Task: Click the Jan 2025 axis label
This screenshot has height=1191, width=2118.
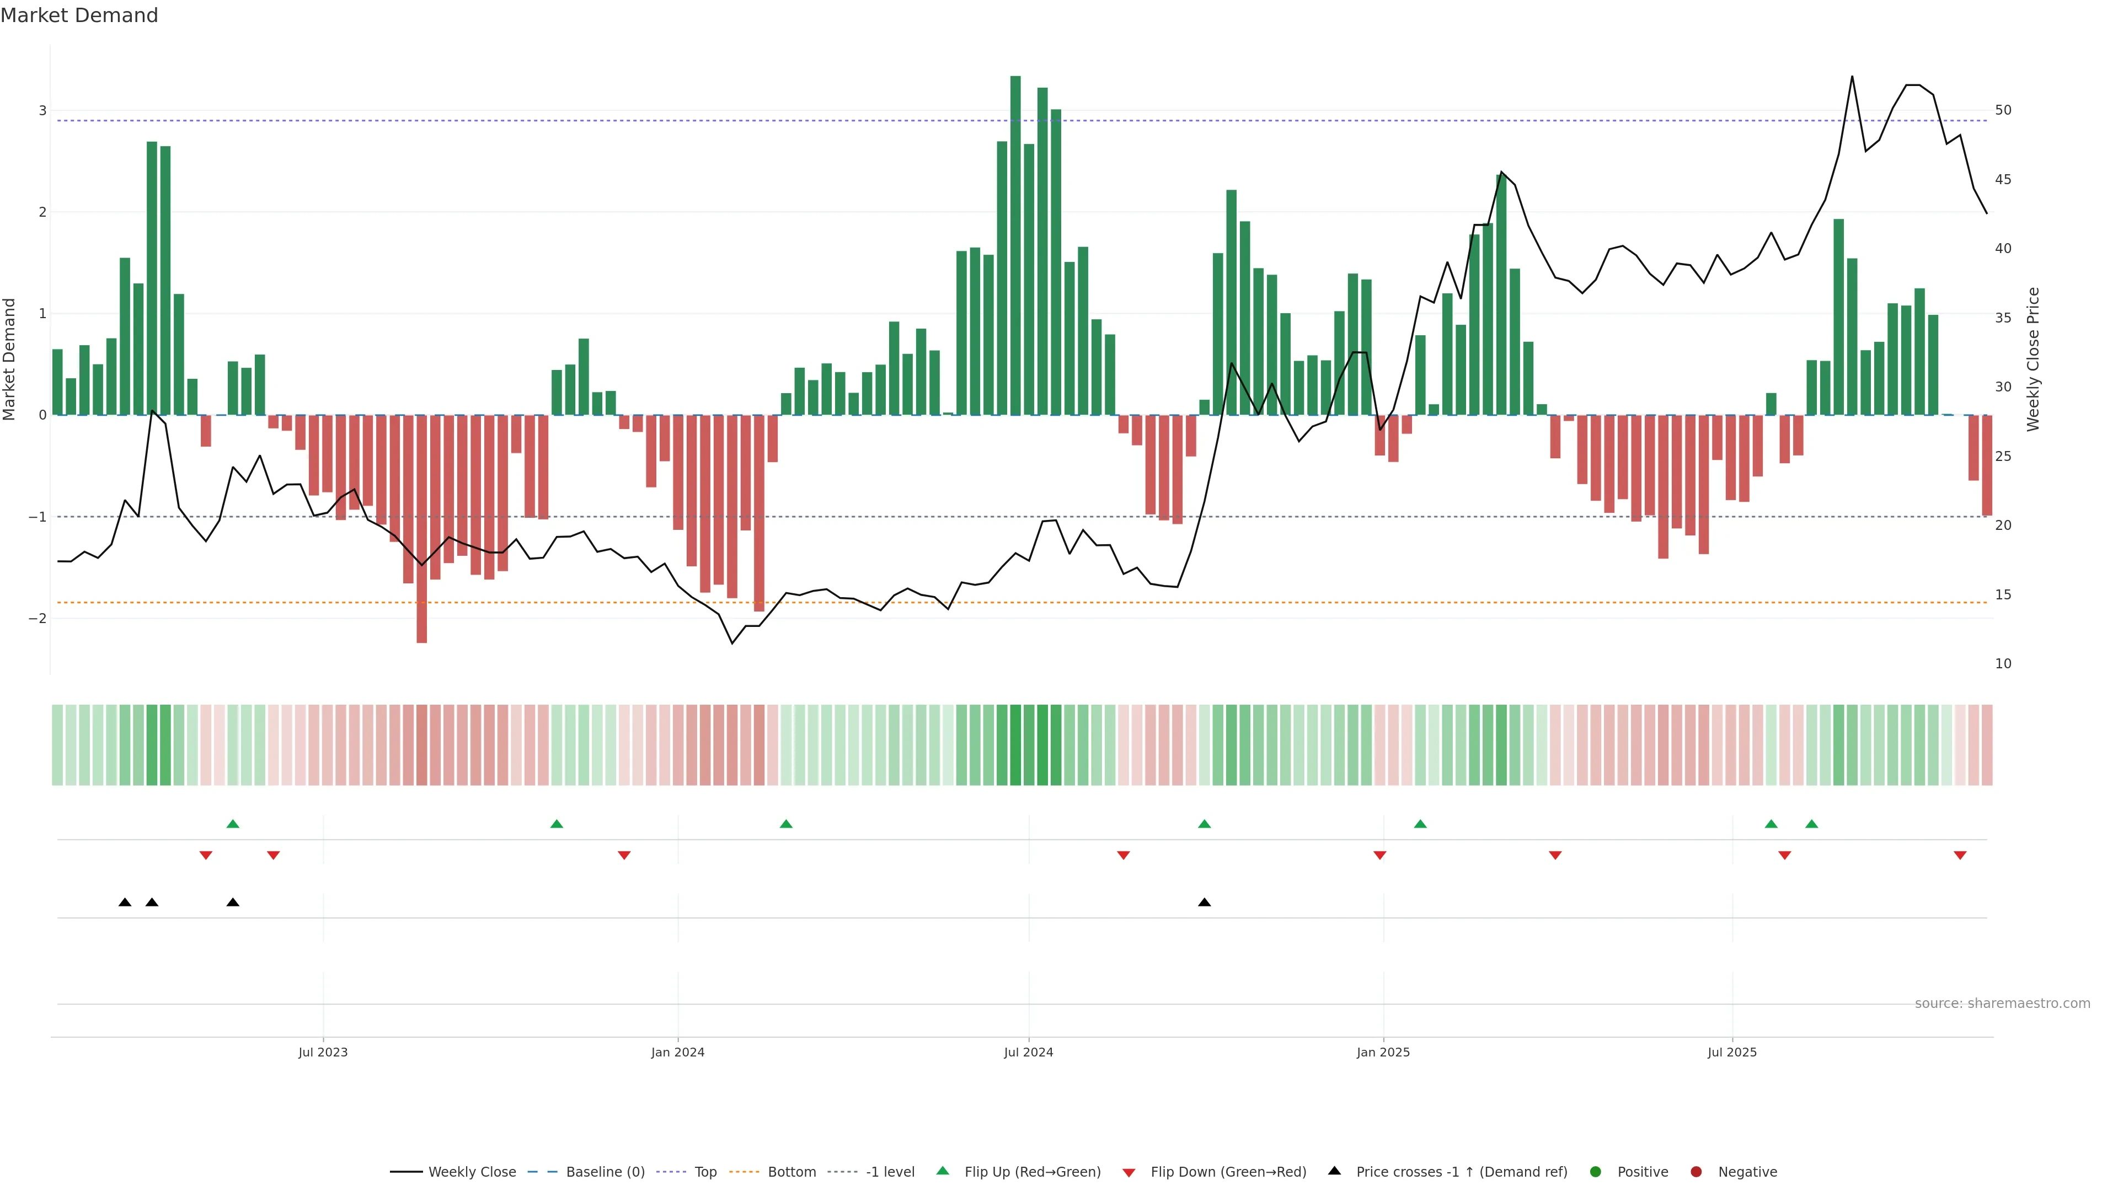Action: 1383,1052
